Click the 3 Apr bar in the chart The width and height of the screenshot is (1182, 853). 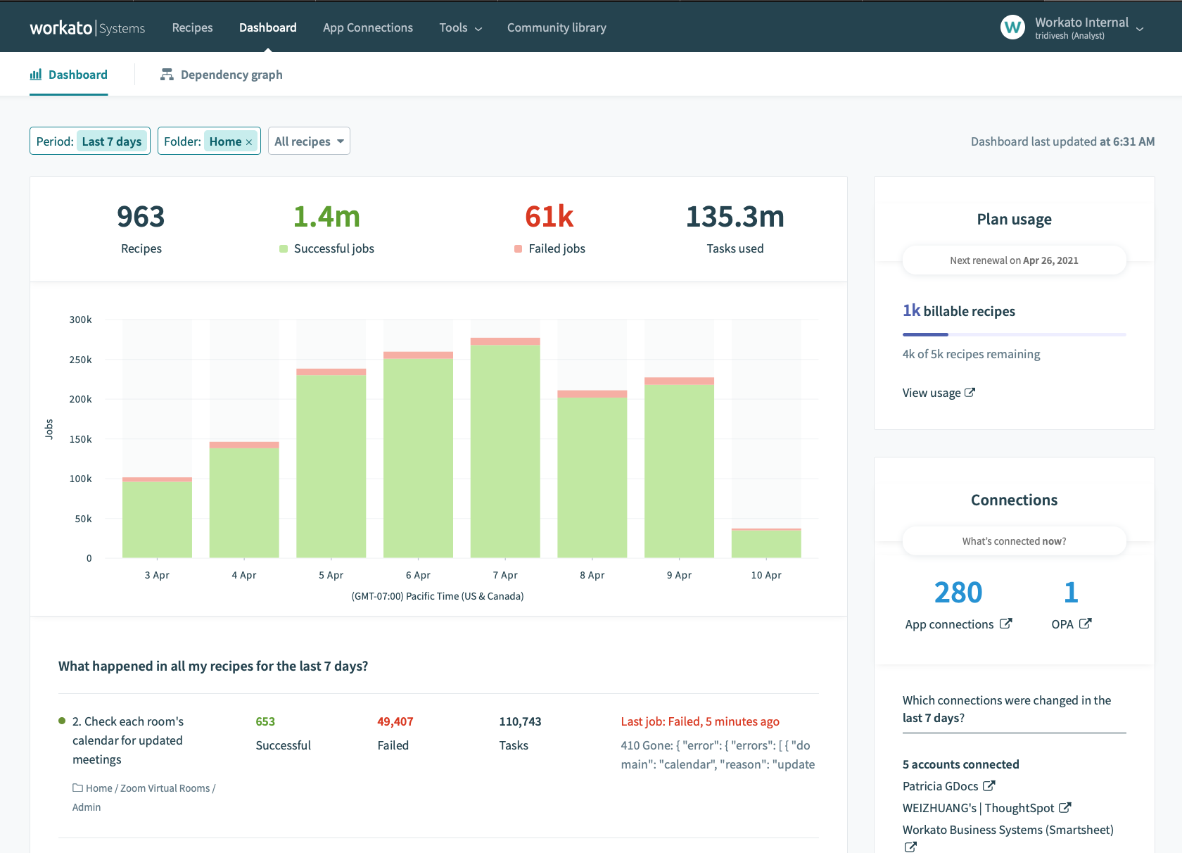pos(157,517)
